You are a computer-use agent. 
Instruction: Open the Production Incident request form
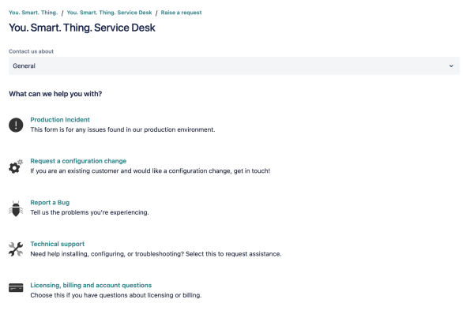pyautogui.click(x=60, y=120)
